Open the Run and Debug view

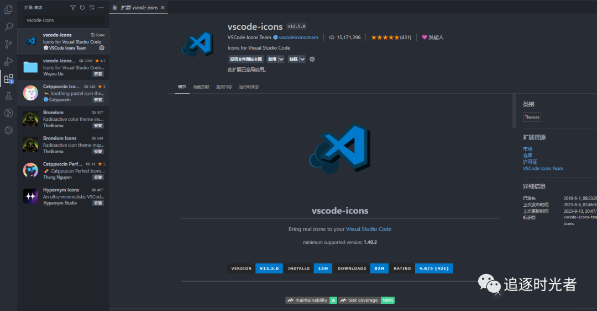[x=8, y=61]
